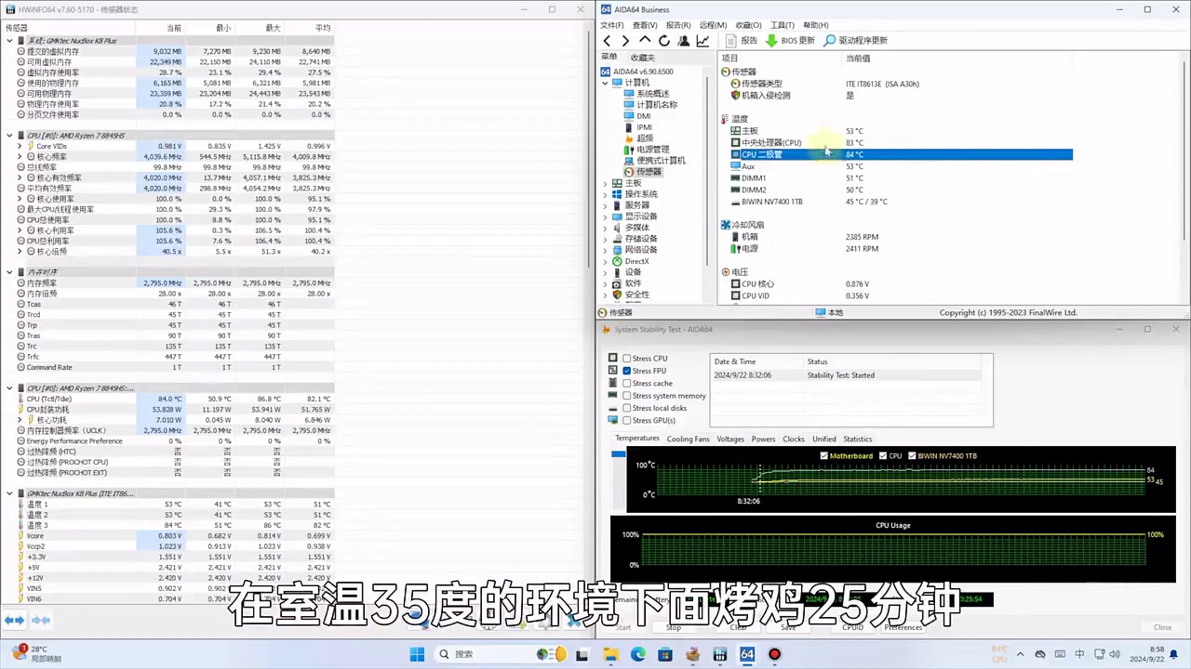The height and width of the screenshot is (669, 1191).
Task: Open Microsoft Store from the taskbar
Action: coord(665,654)
